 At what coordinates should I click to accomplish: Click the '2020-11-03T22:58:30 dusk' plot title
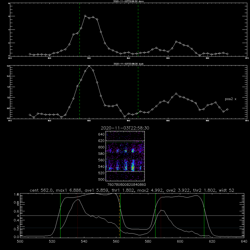(128, 64)
